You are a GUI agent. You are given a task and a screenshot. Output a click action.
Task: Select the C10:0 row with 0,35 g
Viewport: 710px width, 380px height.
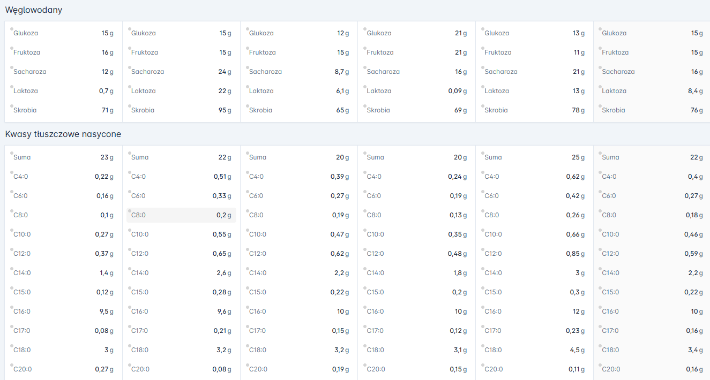(x=416, y=234)
